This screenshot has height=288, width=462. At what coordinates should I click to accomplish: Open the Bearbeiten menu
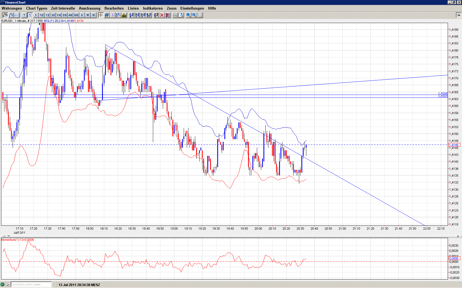[114, 8]
